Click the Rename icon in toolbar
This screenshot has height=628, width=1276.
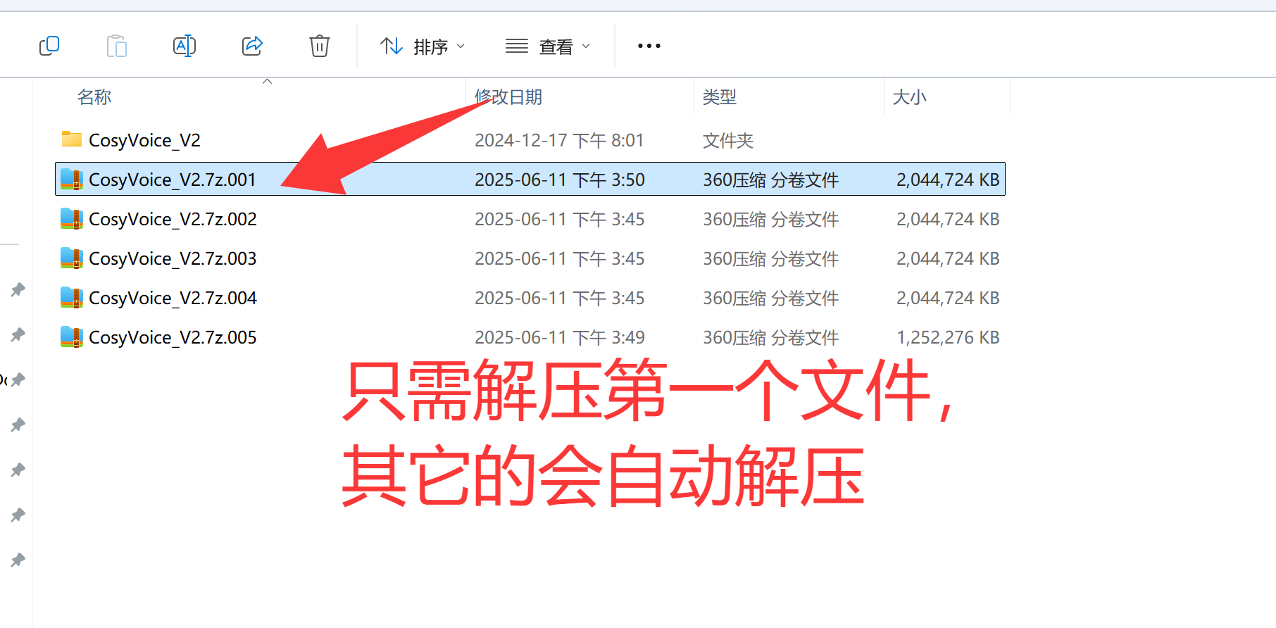(x=184, y=46)
